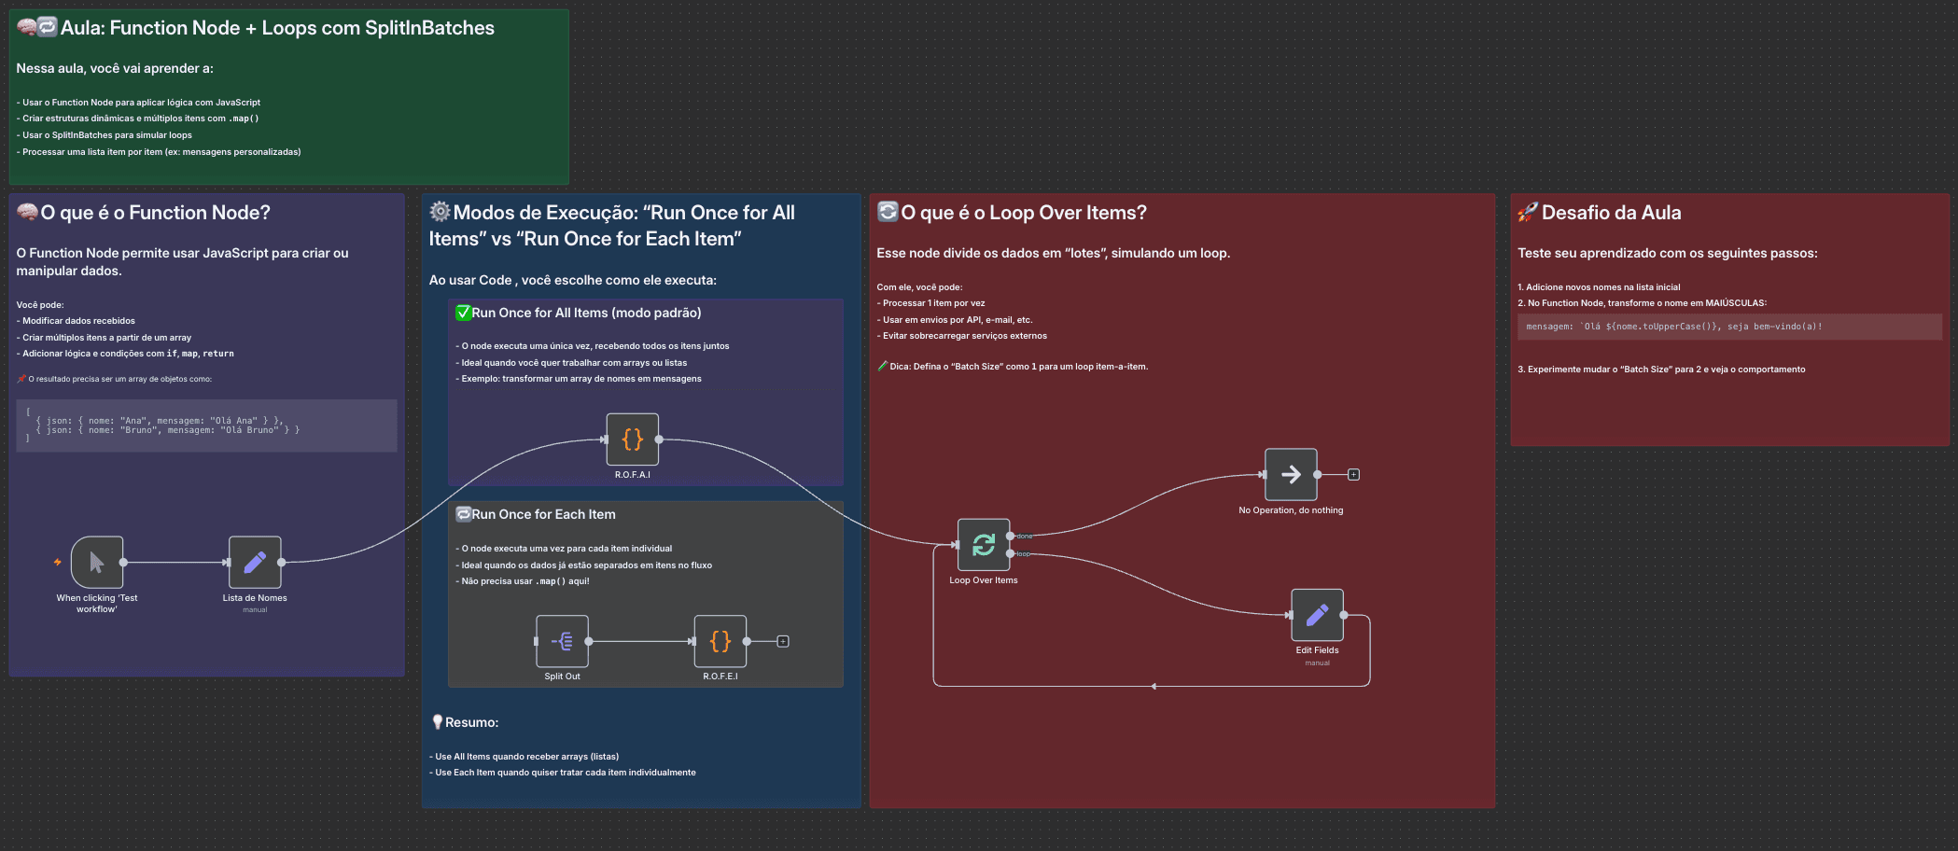Open the R.O.F.A.I code node
Viewport: 1958px width, 851px height.
pos(633,439)
